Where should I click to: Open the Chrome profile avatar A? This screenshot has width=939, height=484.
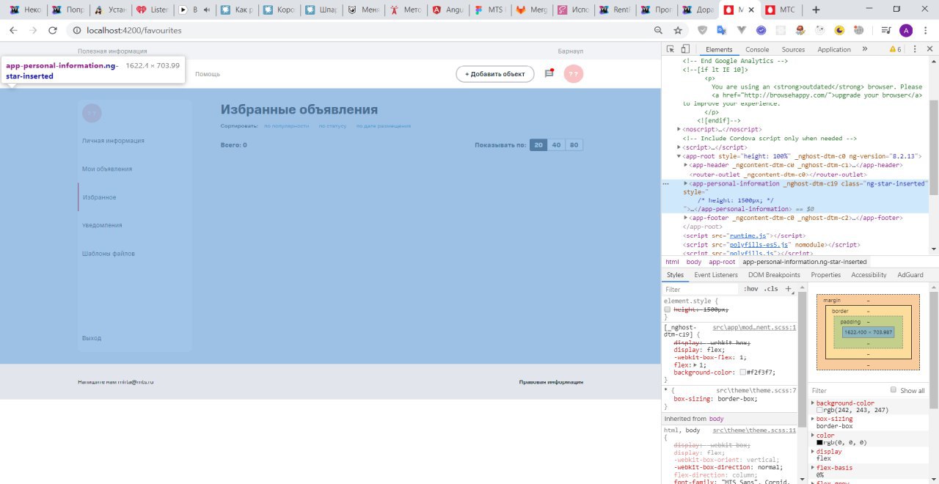tap(906, 30)
